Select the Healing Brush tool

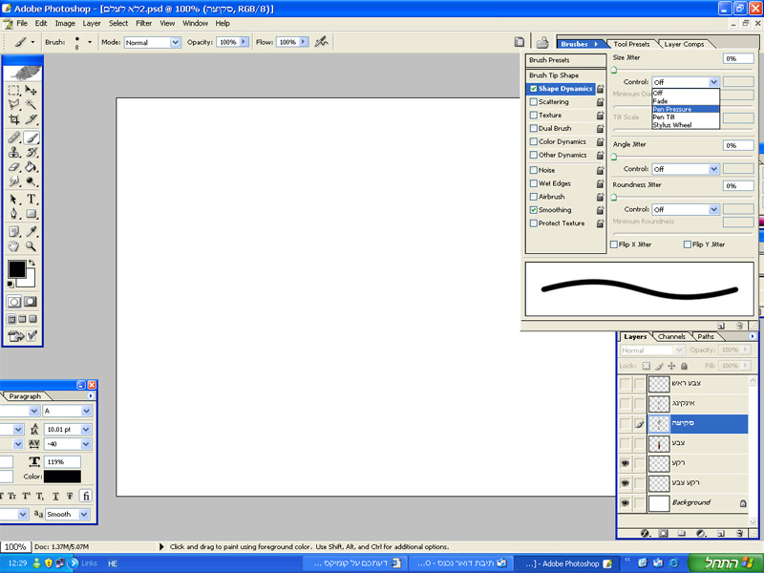pos(14,138)
